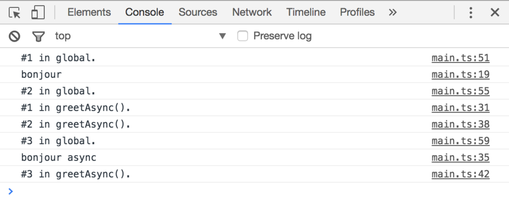Open source link main.ts:51

[460, 58]
